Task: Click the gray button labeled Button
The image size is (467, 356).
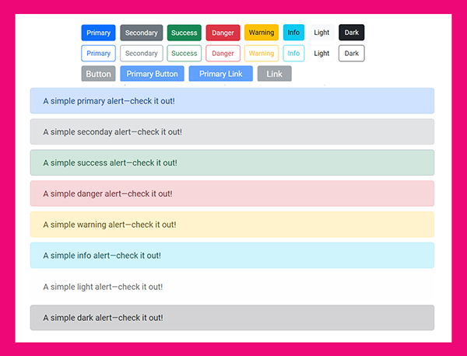Action: 98,74
